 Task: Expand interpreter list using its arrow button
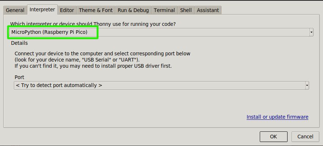(x=311, y=32)
